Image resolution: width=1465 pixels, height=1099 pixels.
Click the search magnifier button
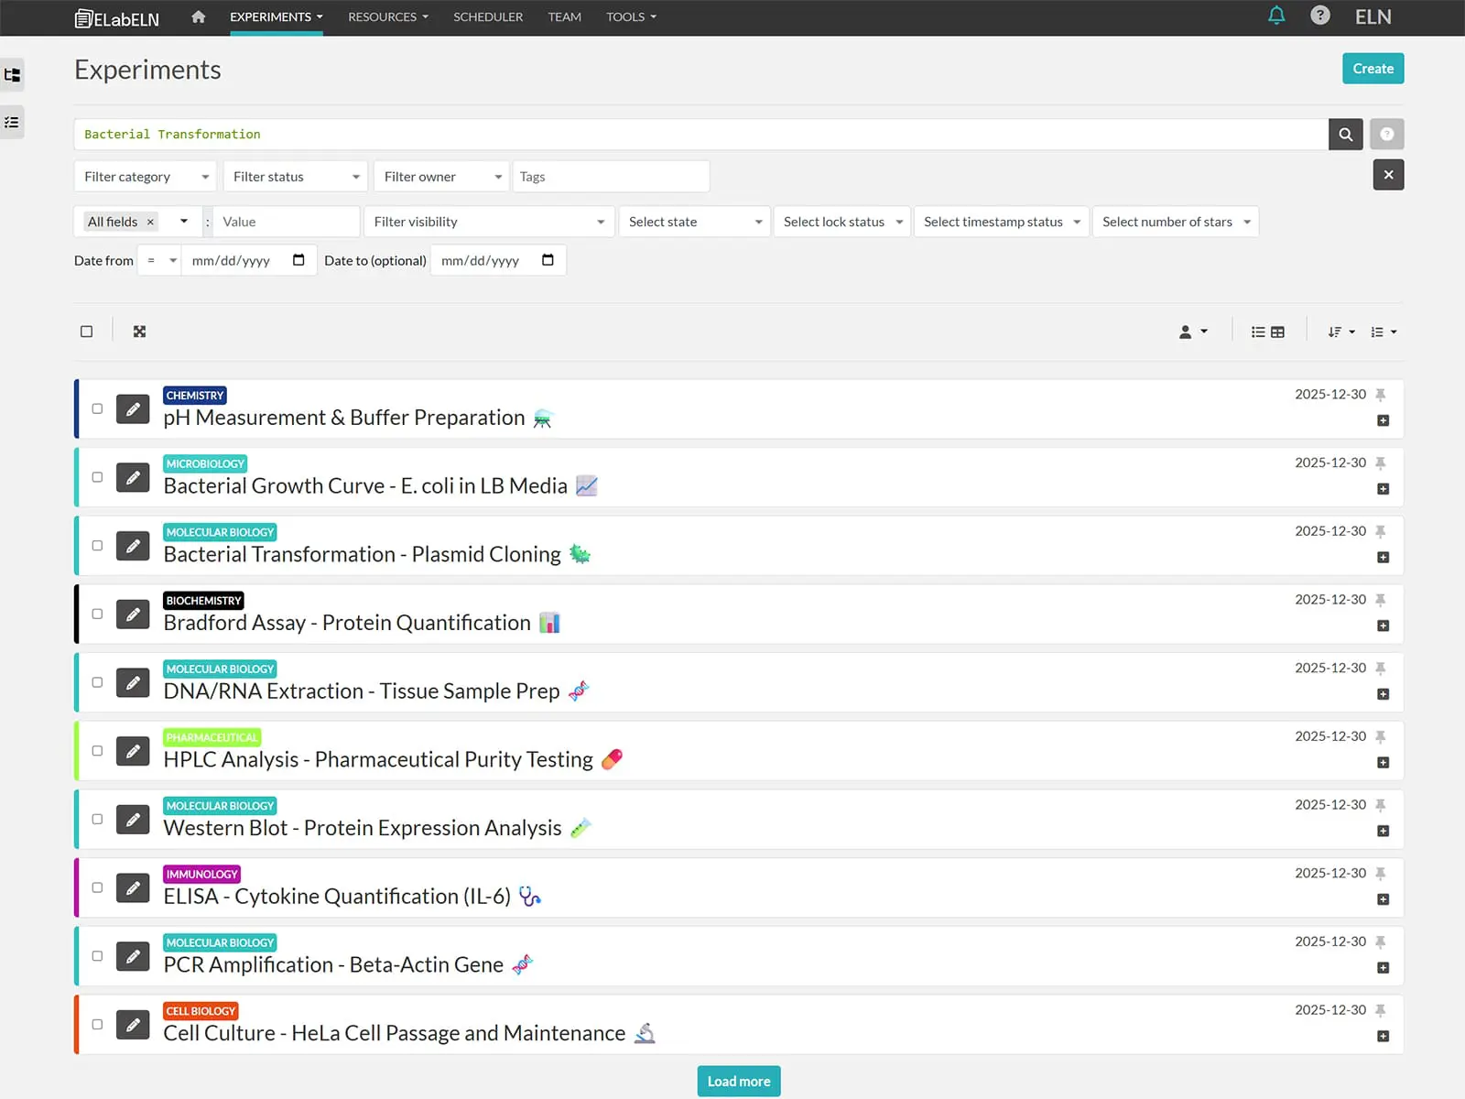[1345, 135]
